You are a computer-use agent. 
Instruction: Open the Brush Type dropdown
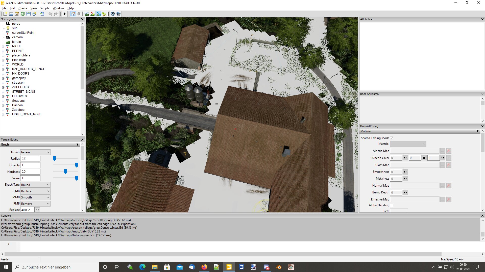(x=35, y=185)
